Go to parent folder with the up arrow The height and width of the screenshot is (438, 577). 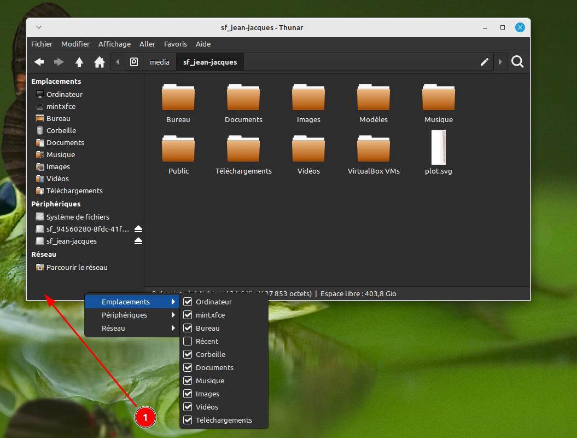[79, 62]
